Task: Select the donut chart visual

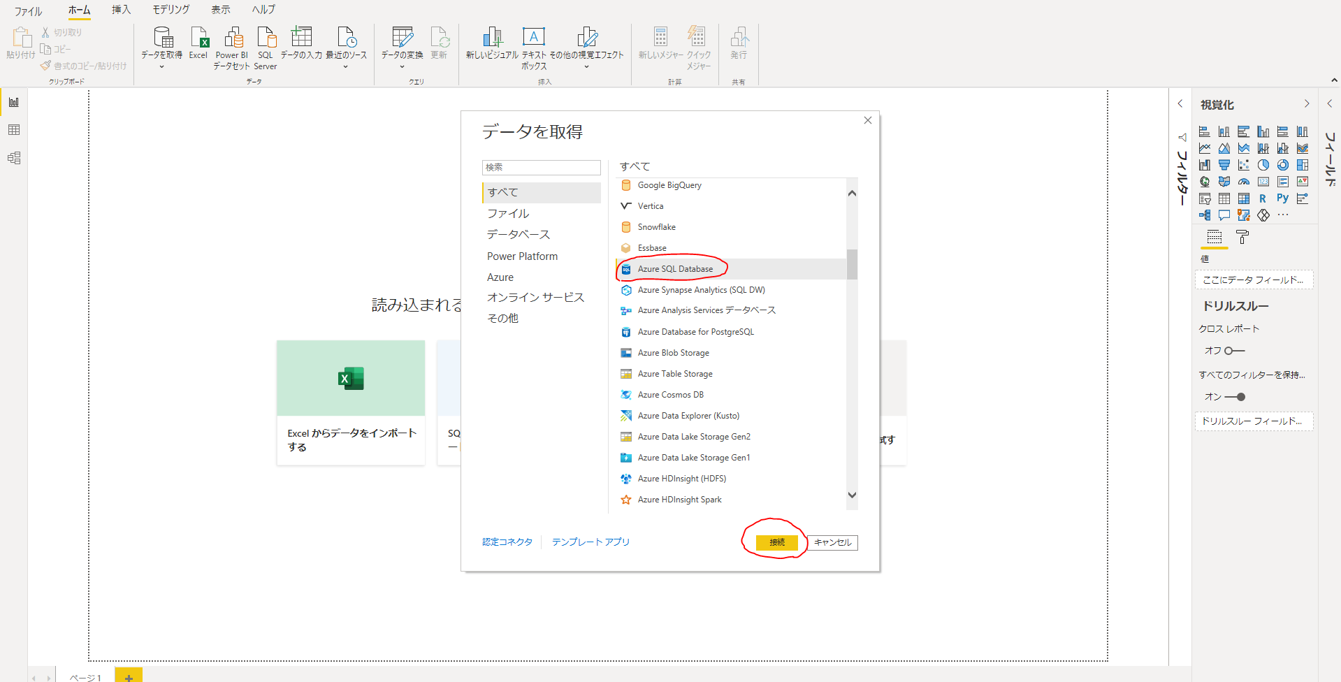Action: (x=1283, y=165)
